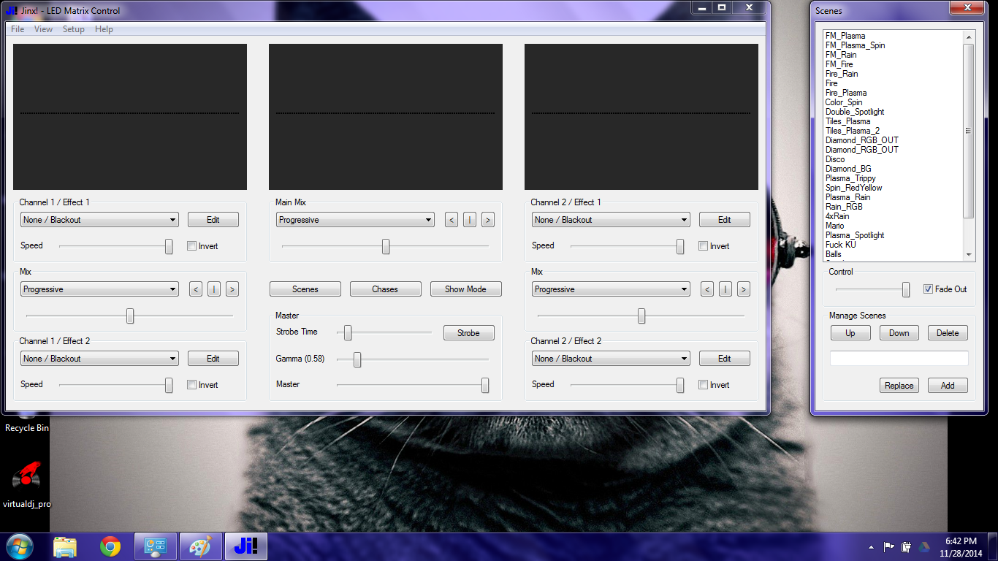Click down arrow of Scenes list scrollbar
The height and width of the screenshot is (561, 998).
pos(969,255)
